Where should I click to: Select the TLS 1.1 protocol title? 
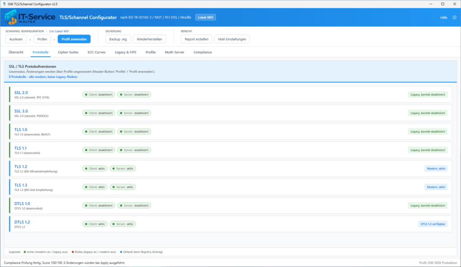(x=20, y=148)
